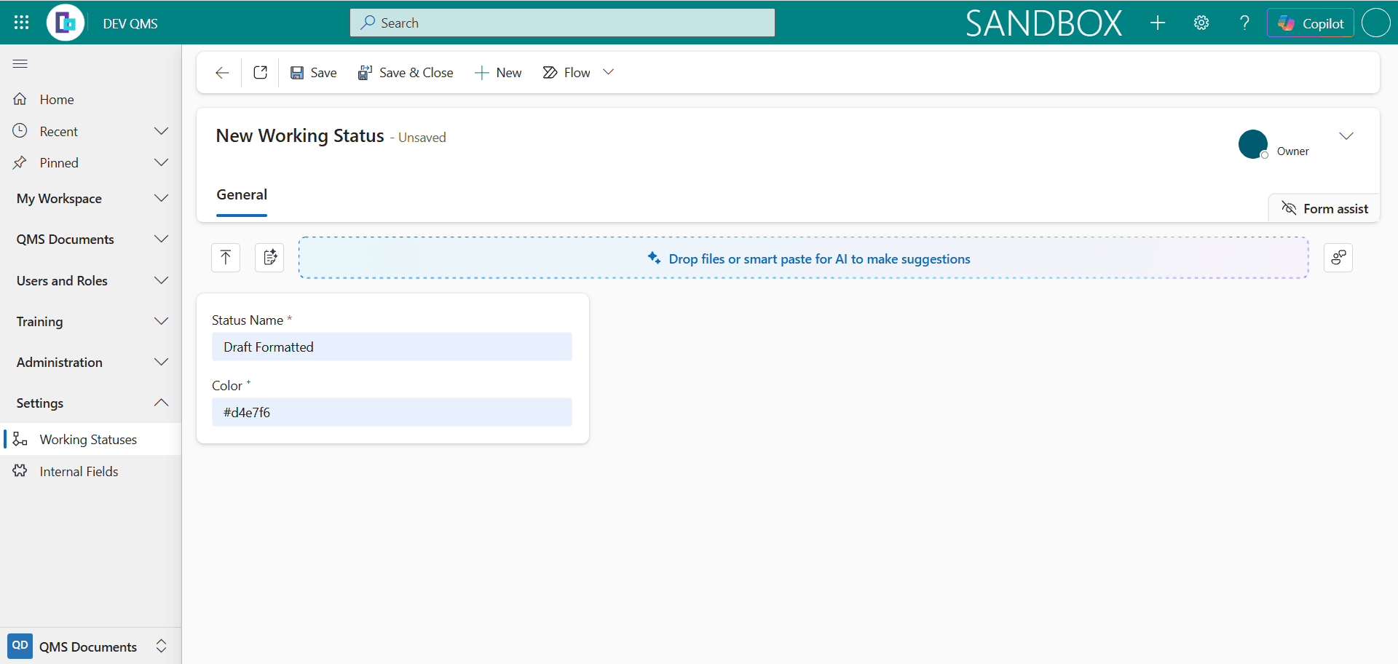Open Copilot panel

1311,23
